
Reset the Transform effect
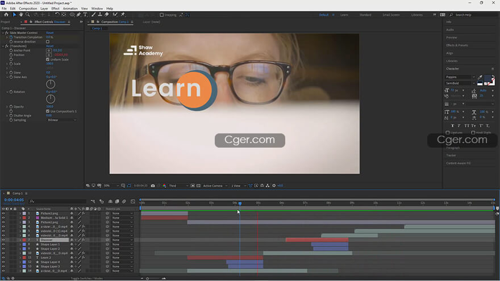[50, 46]
